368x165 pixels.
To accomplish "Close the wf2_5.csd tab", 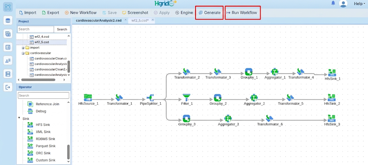I will coord(153,20).
